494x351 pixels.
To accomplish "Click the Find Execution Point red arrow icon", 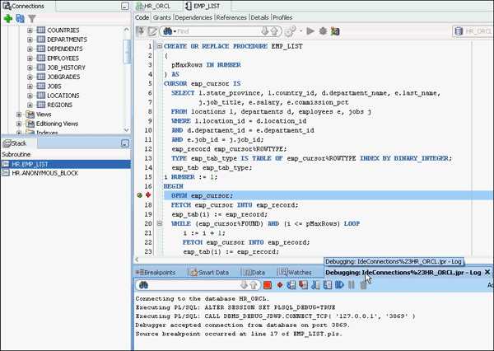I will click(x=279, y=285).
